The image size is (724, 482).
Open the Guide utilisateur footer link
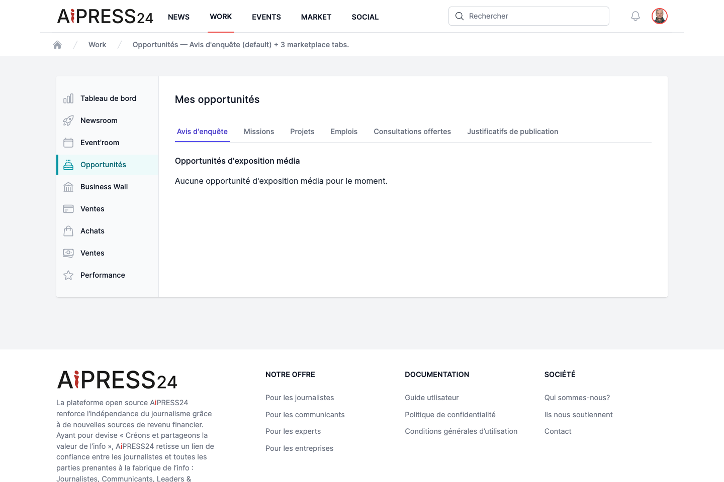pos(432,398)
